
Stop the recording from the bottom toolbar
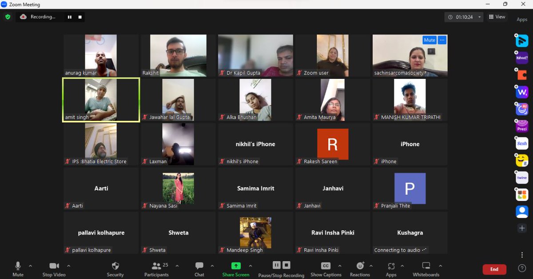pyautogui.click(x=286, y=265)
